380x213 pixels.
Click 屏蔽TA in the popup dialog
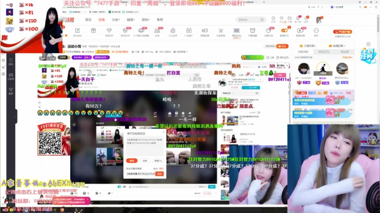158,161
